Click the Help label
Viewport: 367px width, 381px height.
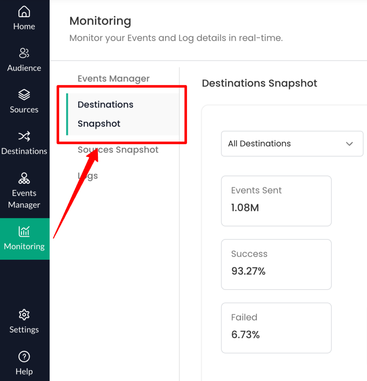click(24, 371)
